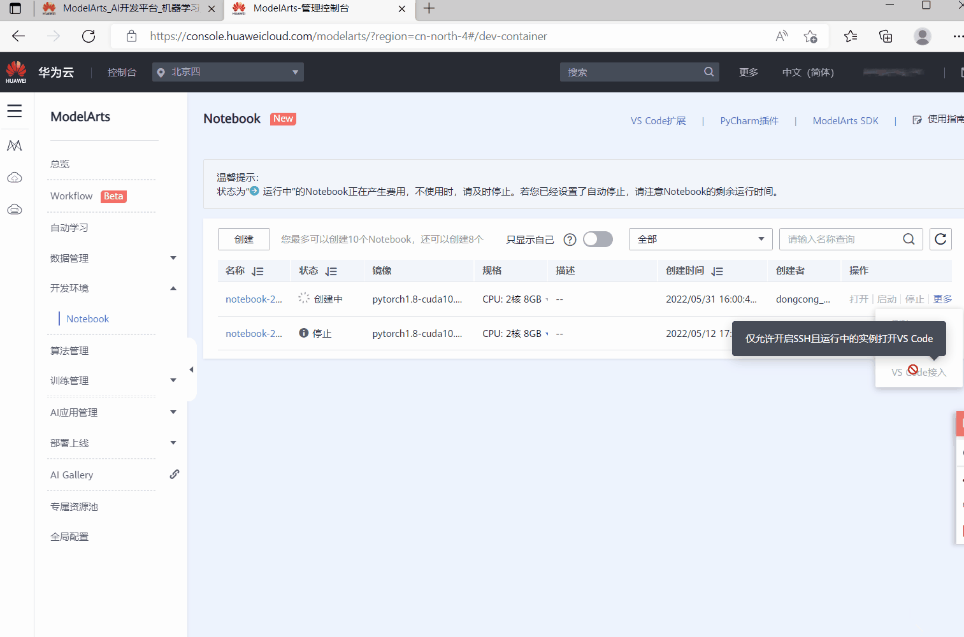The image size is (964, 637).
Task: Expand the 数据管理 menu section
Action: (173, 258)
